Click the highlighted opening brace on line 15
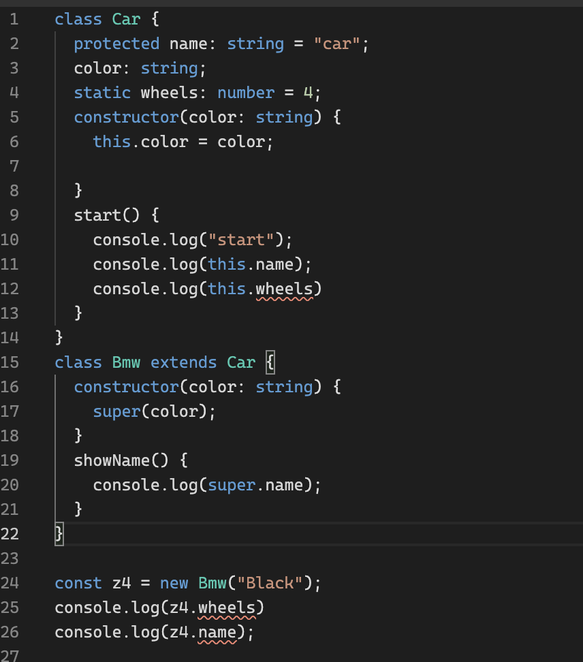The height and width of the screenshot is (662, 583). [270, 362]
